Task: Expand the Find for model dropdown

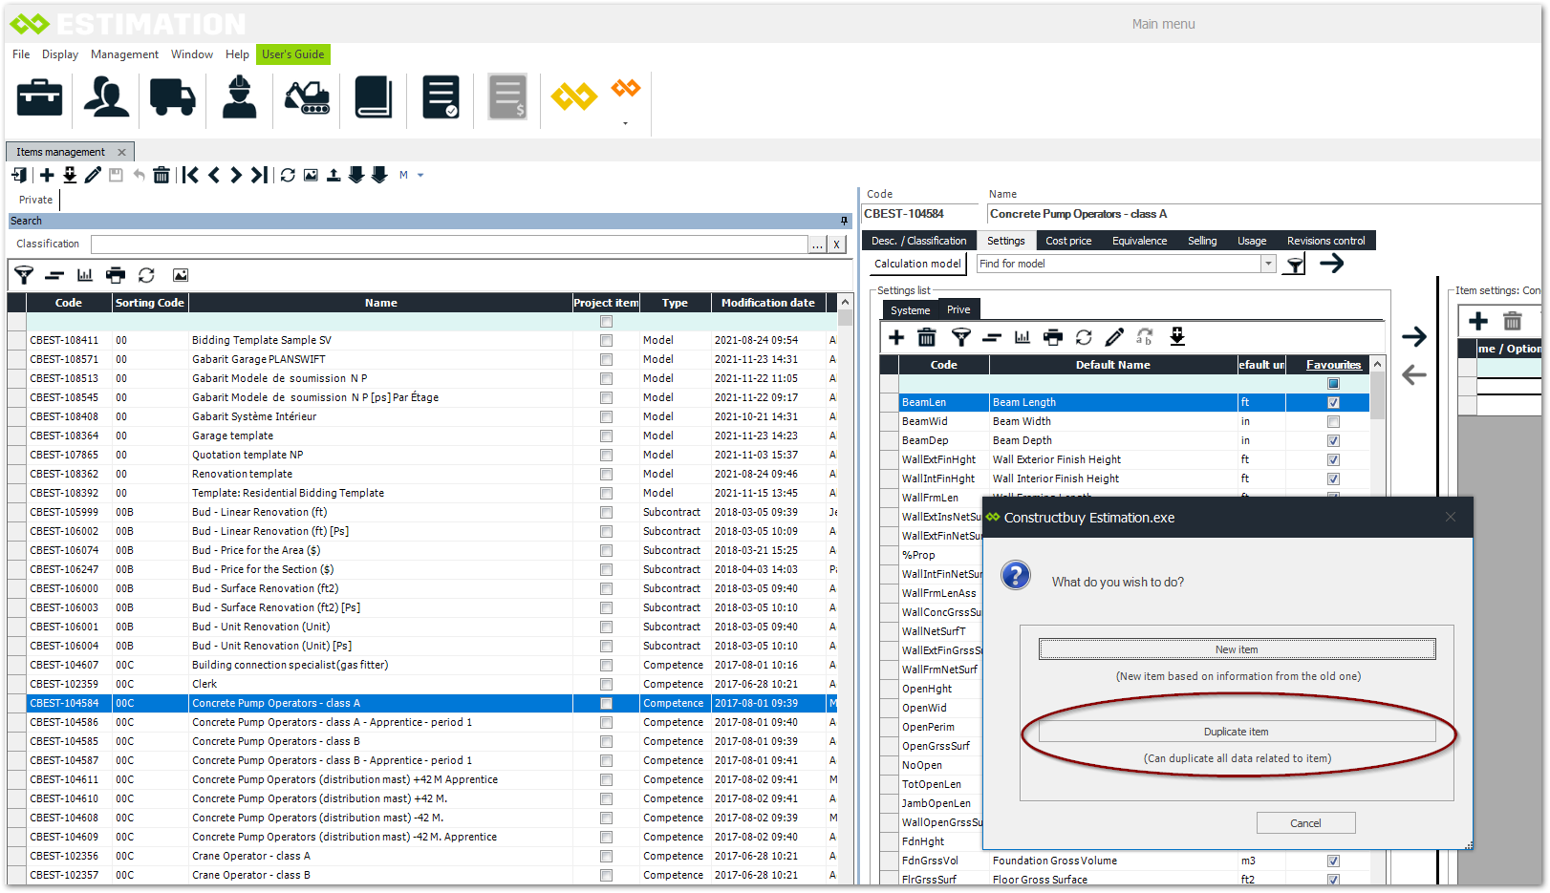Action: point(1268,264)
